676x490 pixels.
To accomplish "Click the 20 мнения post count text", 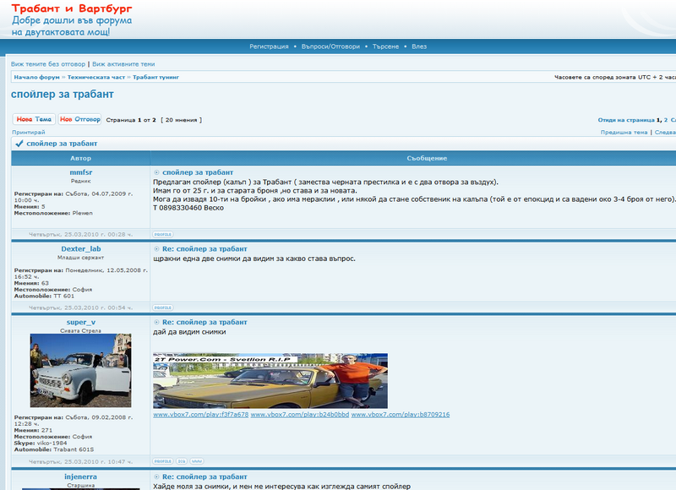I will pos(181,120).
